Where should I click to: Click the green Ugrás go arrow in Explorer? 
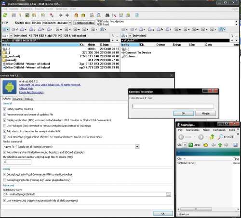(190, 145)
